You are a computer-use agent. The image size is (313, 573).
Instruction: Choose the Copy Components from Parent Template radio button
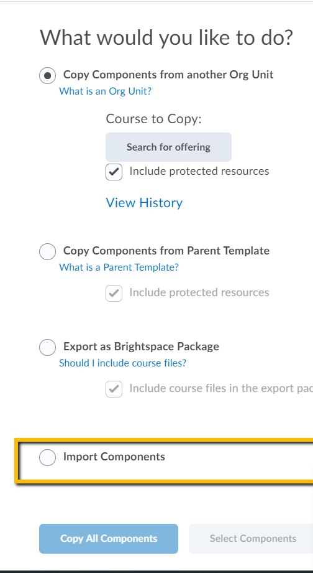[x=47, y=252]
